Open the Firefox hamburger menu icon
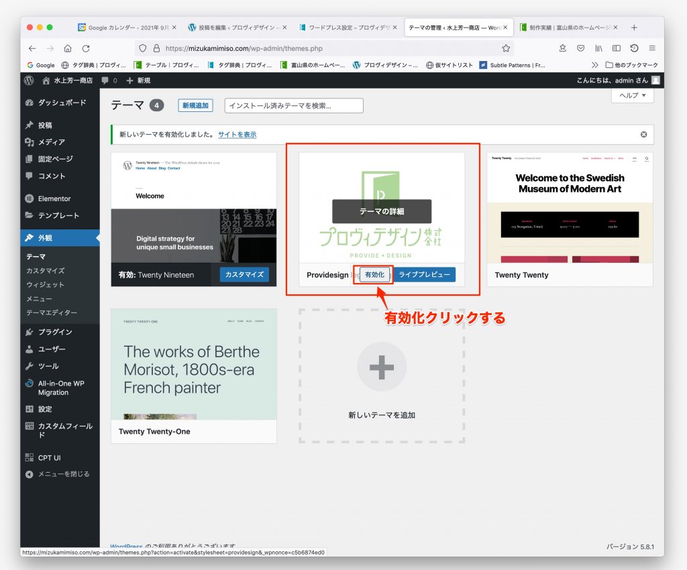The image size is (687, 570). pos(651,48)
